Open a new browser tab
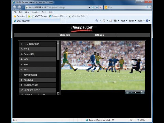The width and height of the screenshot is (164, 123). pyautogui.click(x=64, y=21)
